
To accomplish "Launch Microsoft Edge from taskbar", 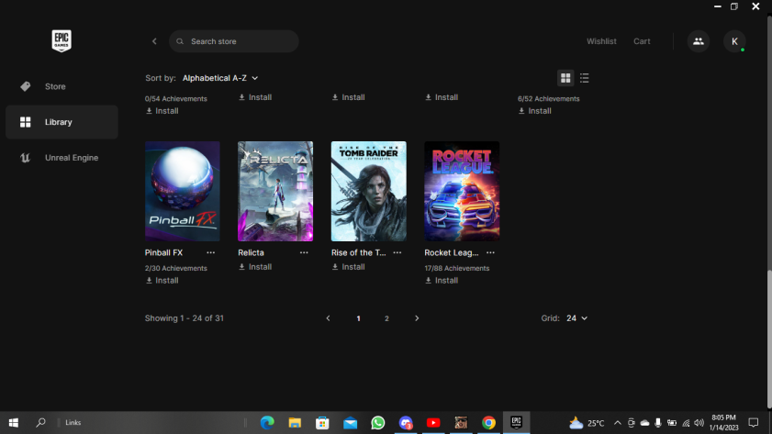I will coord(267,423).
